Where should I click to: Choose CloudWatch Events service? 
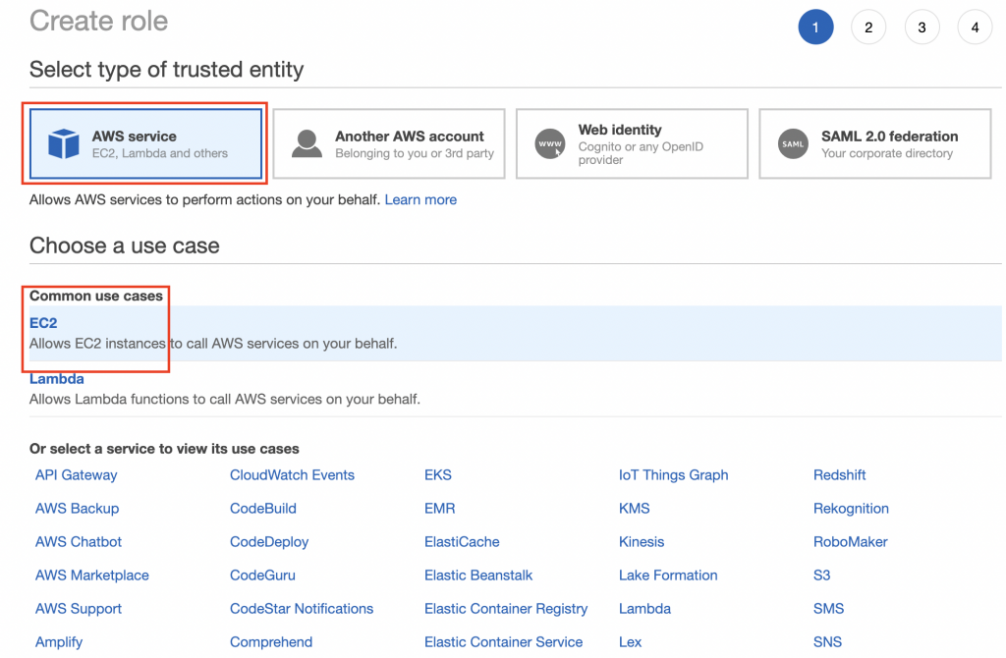292,475
